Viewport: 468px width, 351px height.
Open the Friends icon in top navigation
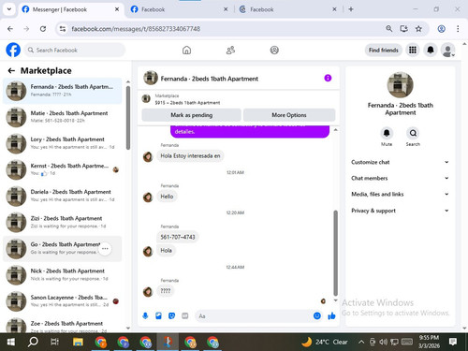230,50
